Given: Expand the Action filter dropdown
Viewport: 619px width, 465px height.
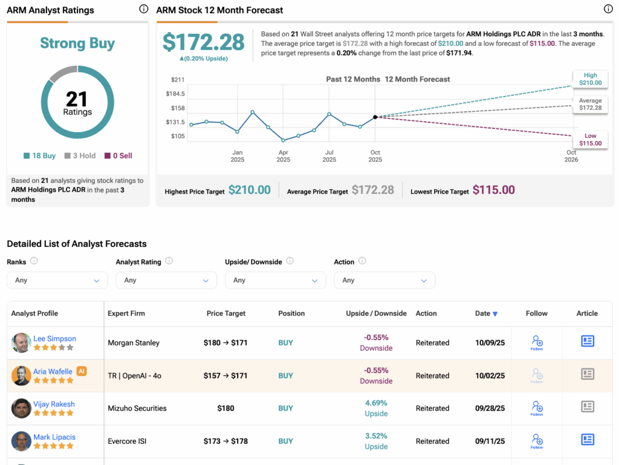Looking at the screenshot, I should pyautogui.click(x=384, y=280).
